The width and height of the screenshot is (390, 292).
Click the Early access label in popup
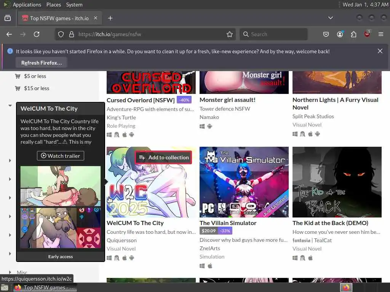[61, 257]
